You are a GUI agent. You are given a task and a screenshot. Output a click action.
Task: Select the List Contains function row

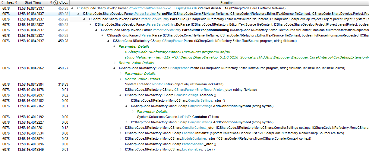pyautogui.click(x=178, y=117)
